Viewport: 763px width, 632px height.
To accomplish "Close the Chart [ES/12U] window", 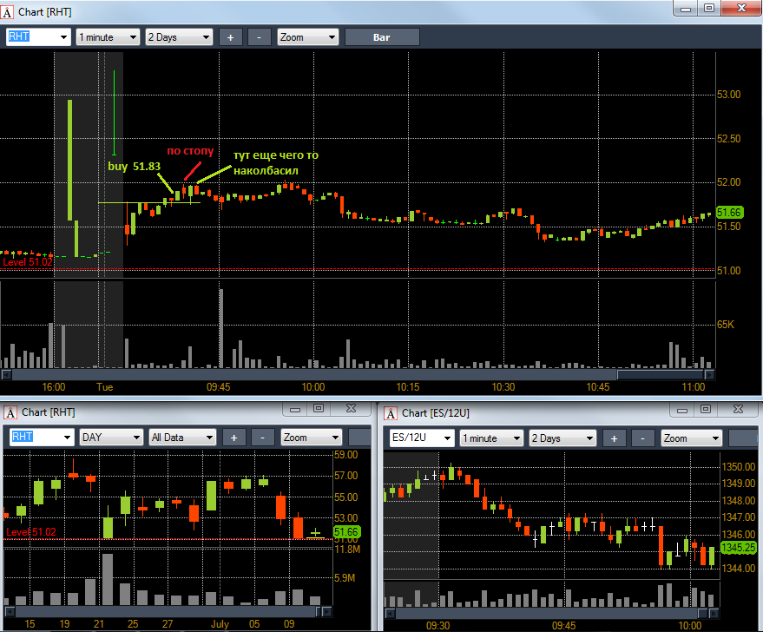I will (738, 410).
